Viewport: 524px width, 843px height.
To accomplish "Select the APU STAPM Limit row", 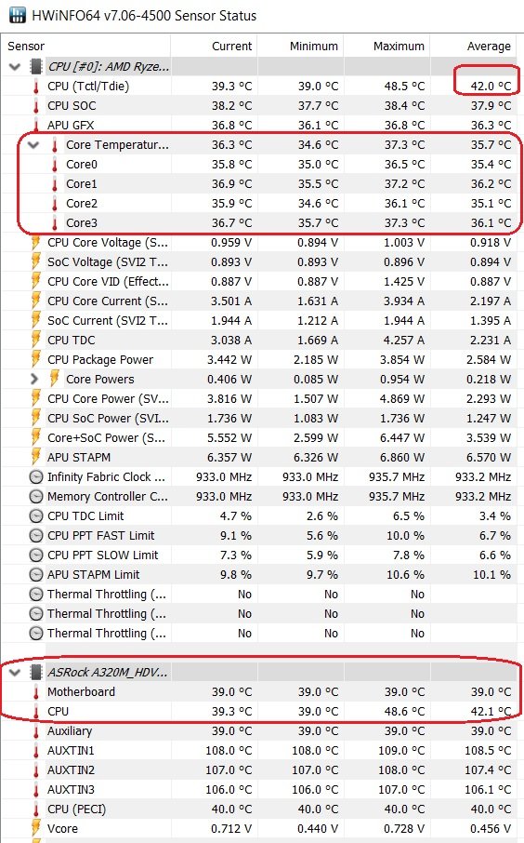I will point(260,575).
